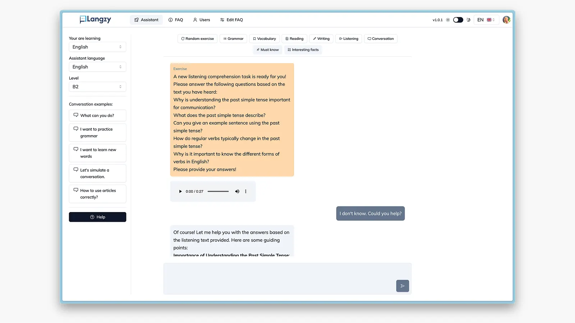Click the 'I don't know. Could you help?' message
The image size is (575, 323).
point(371,214)
